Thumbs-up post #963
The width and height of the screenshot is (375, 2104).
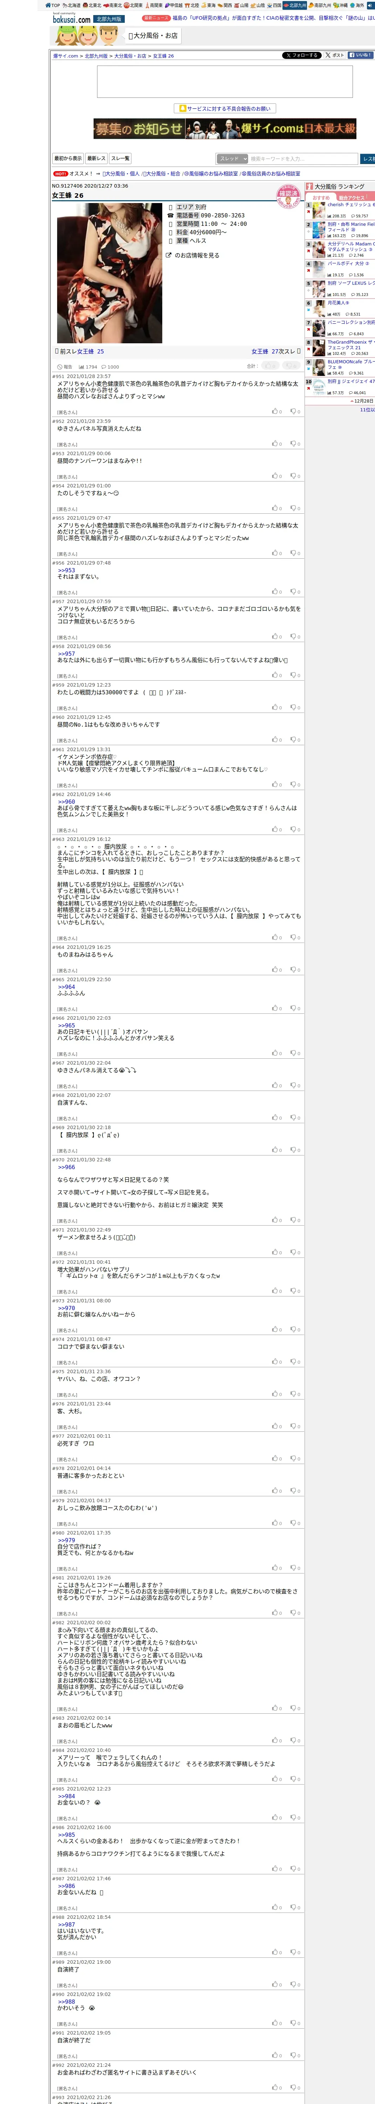276,938
